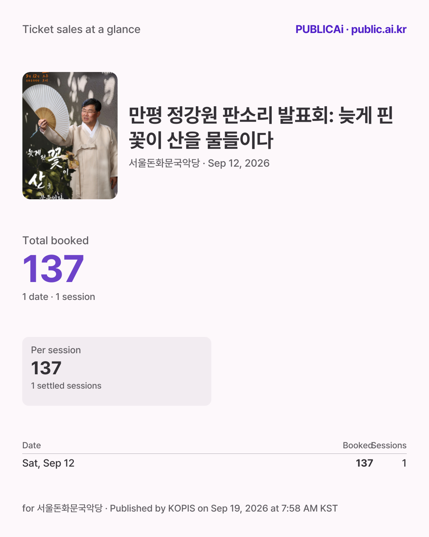Click the 137 value in Per session card
The image size is (429, 537).
[46, 368]
